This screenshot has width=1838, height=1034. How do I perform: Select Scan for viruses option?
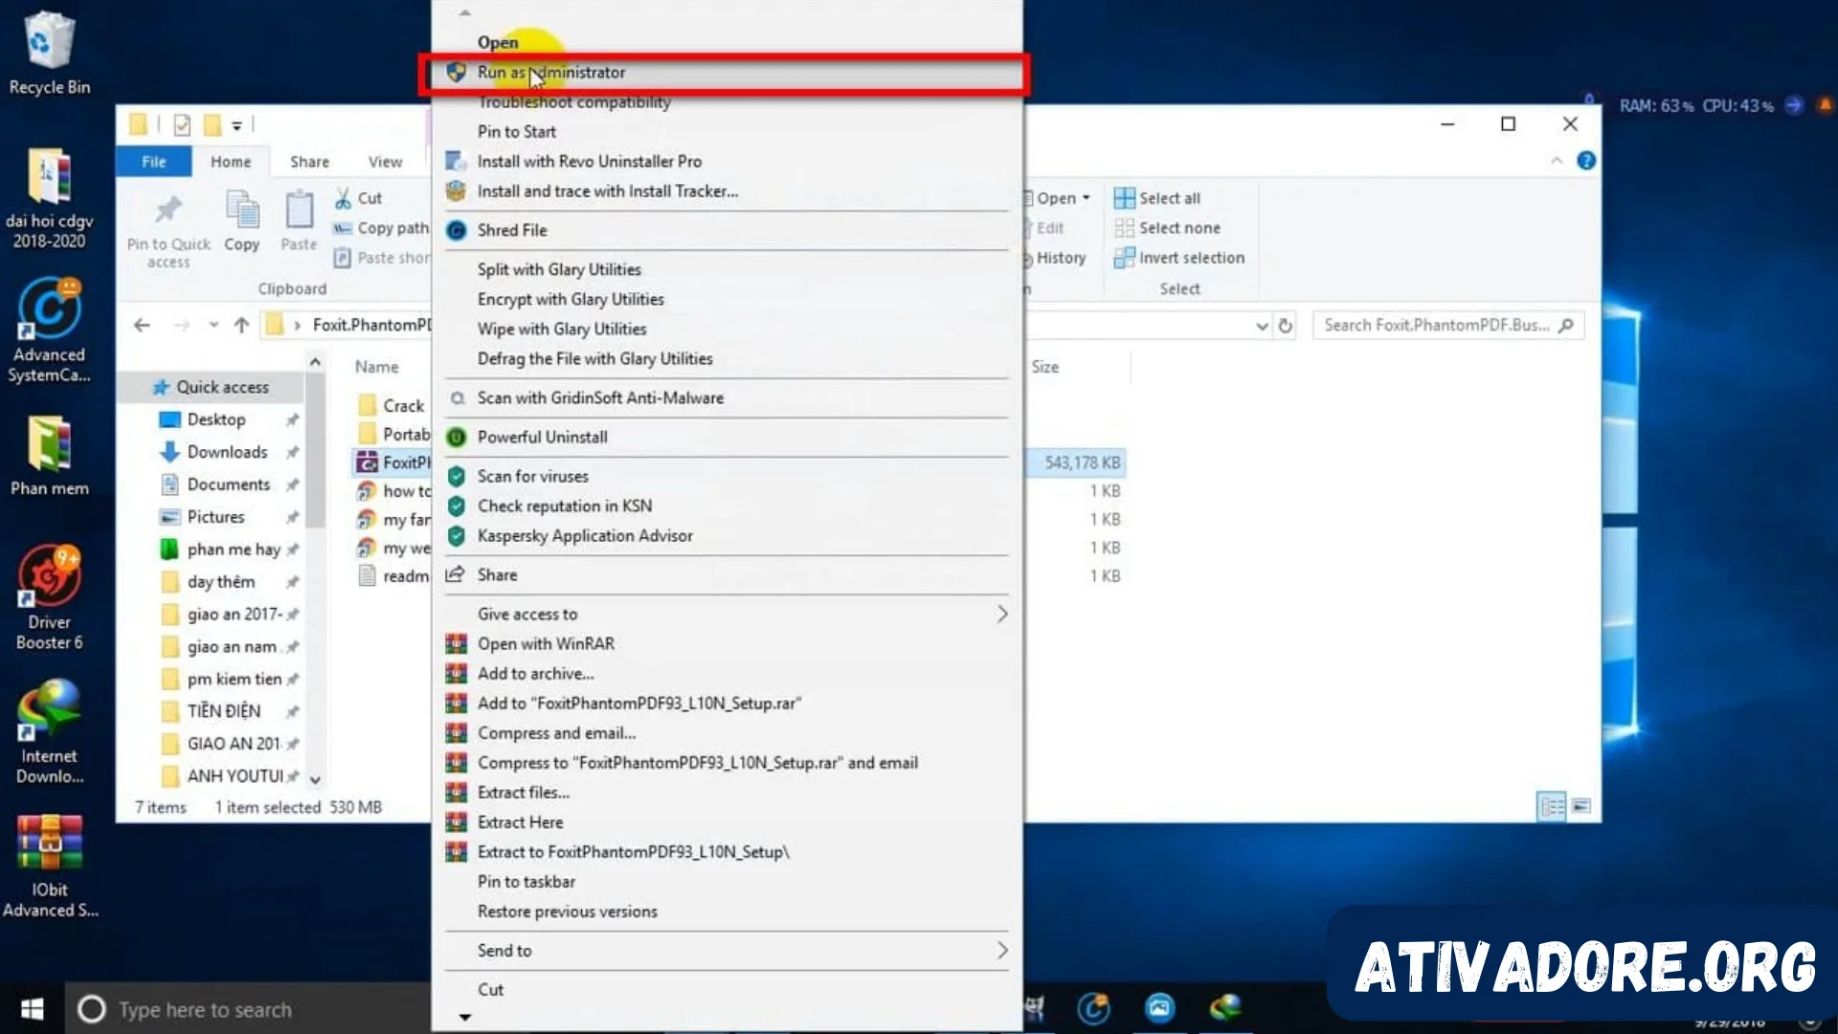click(x=532, y=476)
